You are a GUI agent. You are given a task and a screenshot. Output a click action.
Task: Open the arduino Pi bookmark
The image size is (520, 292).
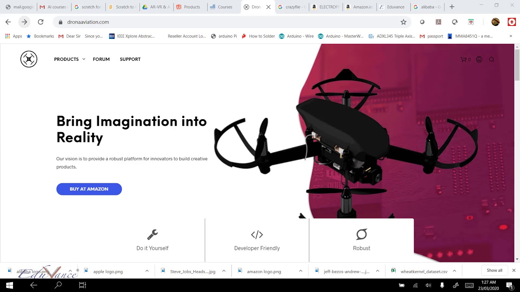pos(224,36)
